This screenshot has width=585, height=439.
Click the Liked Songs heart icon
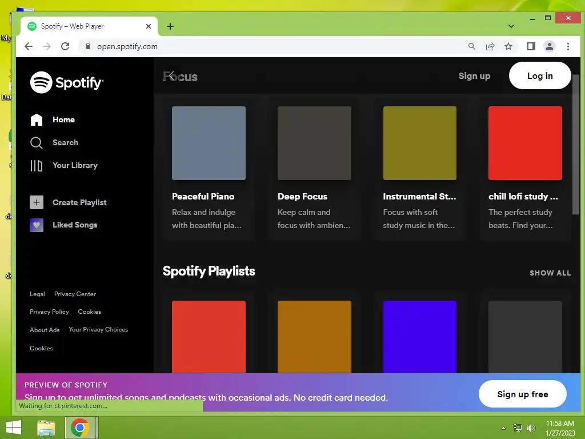37,225
